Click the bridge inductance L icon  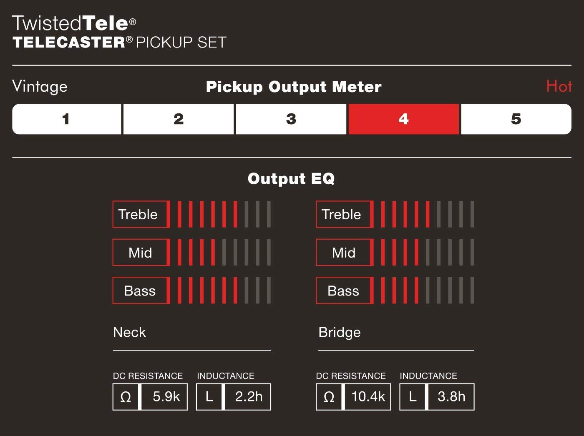pyautogui.click(x=413, y=397)
